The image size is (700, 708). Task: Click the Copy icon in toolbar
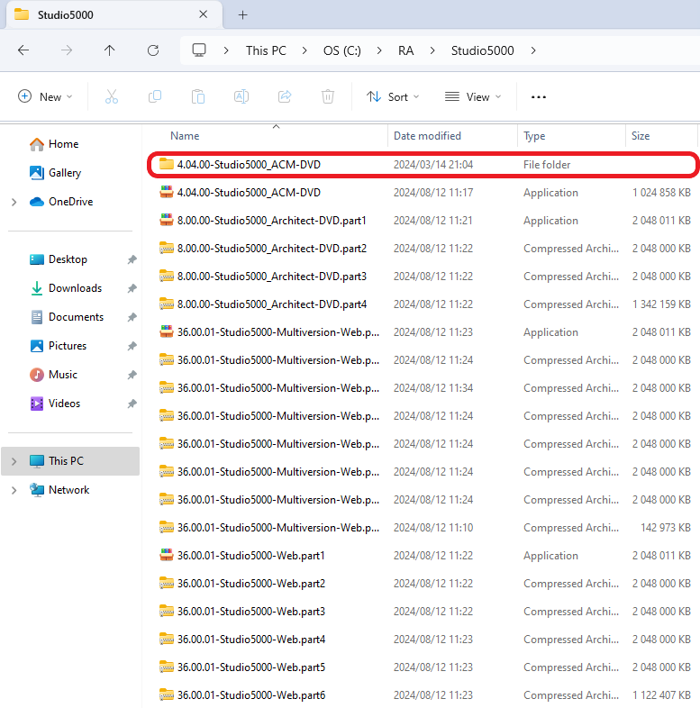coord(155,96)
